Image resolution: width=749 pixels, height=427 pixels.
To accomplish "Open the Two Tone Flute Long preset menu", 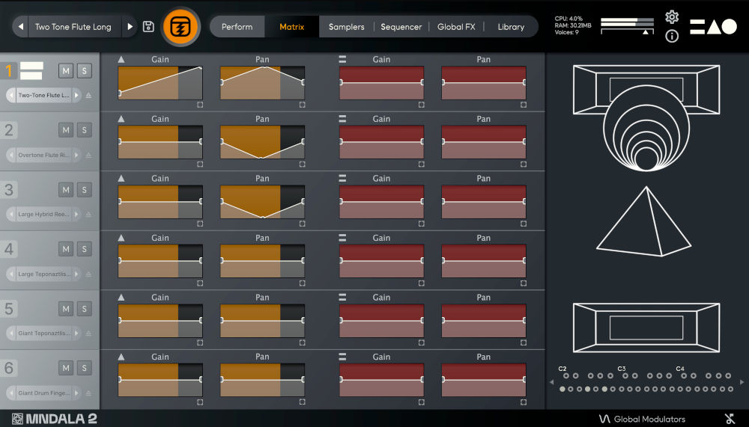I will [73, 27].
